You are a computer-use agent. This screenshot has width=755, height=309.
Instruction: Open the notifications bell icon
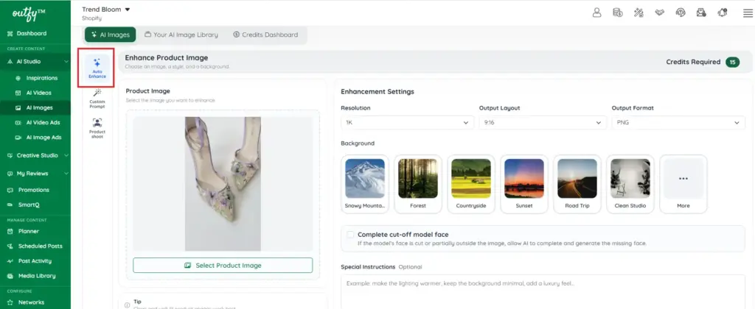(723, 13)
